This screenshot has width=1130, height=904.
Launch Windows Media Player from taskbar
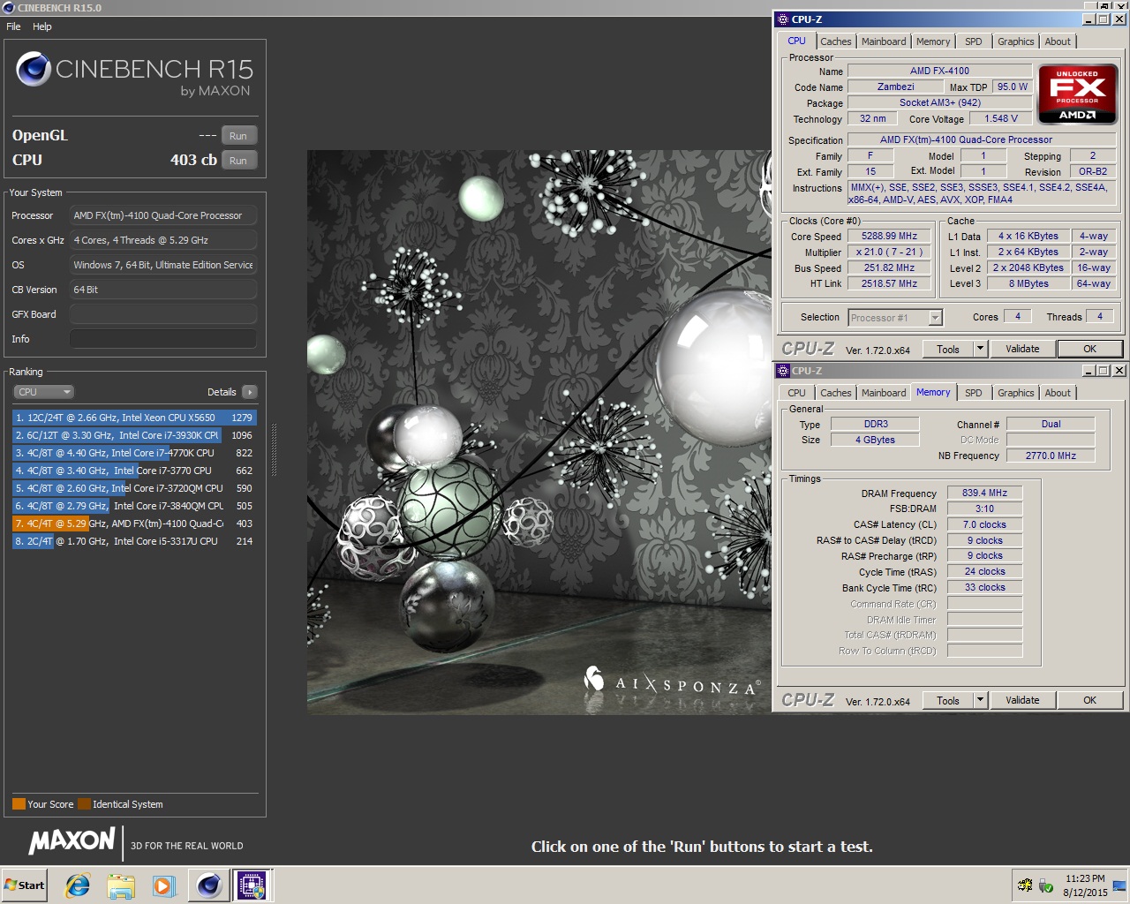(x=163, y=885)
